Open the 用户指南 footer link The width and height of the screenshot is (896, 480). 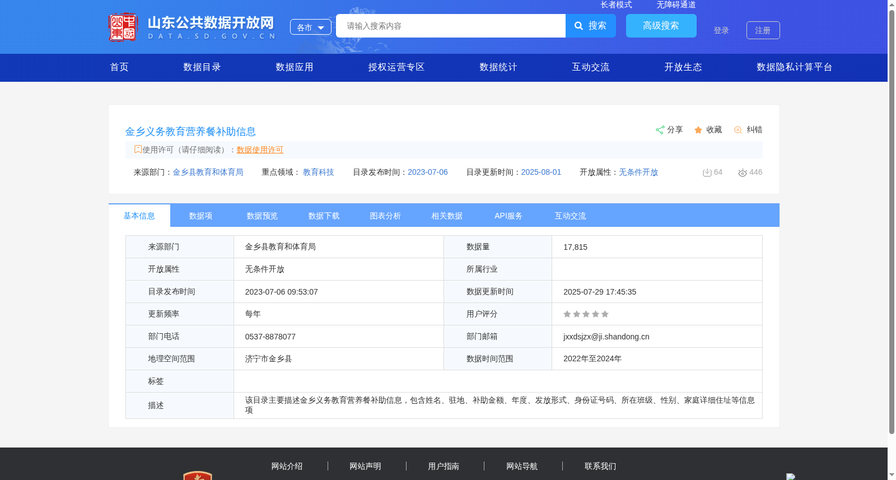[444, 466]
